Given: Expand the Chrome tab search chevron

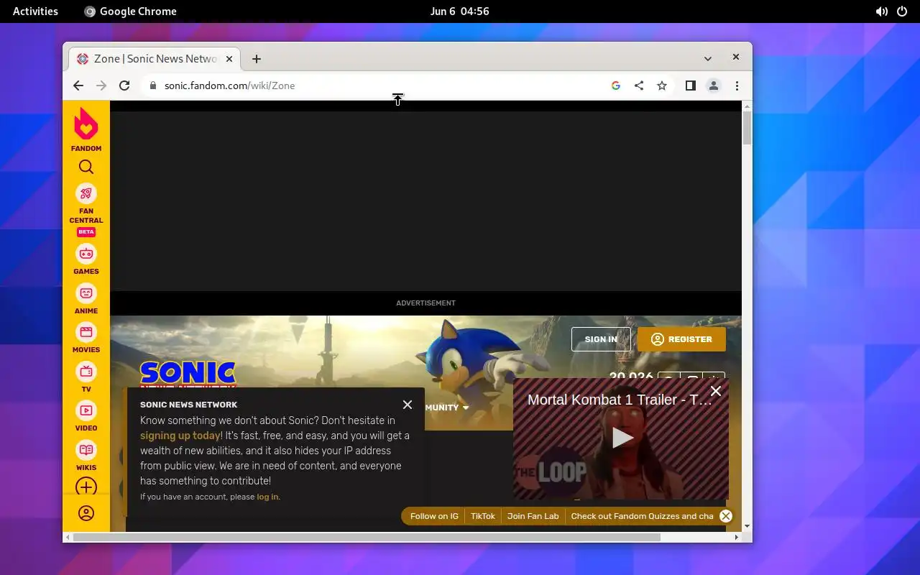Looking at the screenshot, I should click(x=708, y=59).
